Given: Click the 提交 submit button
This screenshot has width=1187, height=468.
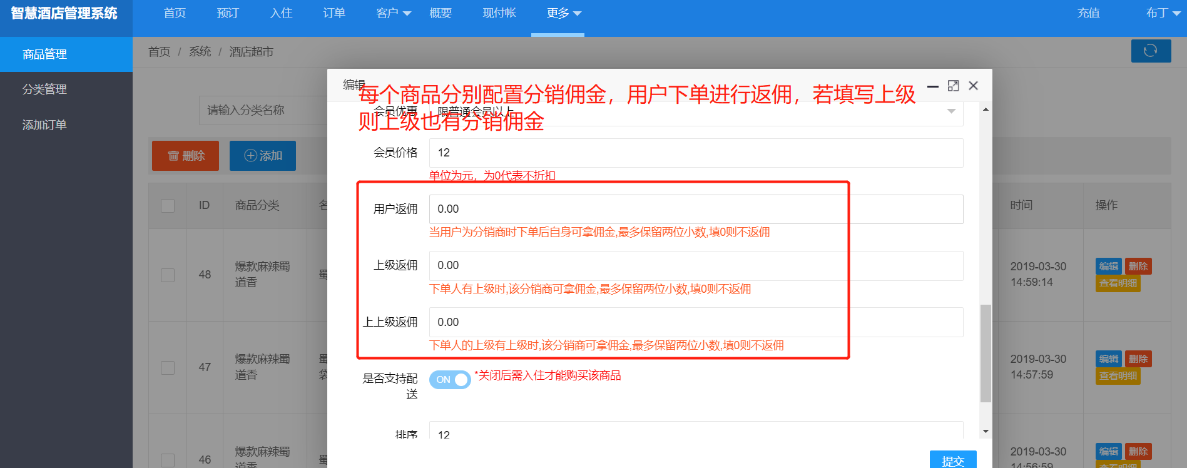Looking at the screenshot, I should [x=953, y=460].
